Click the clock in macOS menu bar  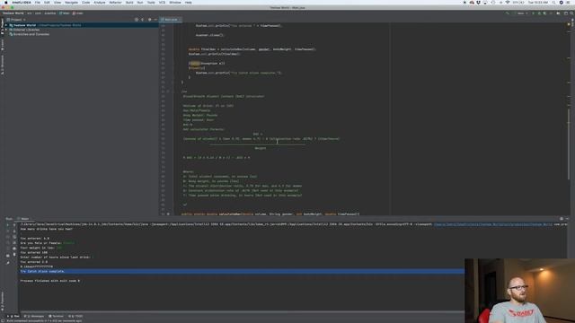pyautogui.click(x=538, y=3)
